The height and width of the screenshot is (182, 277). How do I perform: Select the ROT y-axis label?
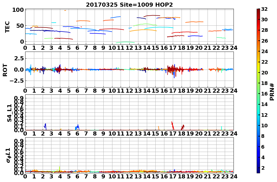5,70
